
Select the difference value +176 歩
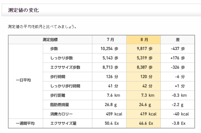pos(178,58)
